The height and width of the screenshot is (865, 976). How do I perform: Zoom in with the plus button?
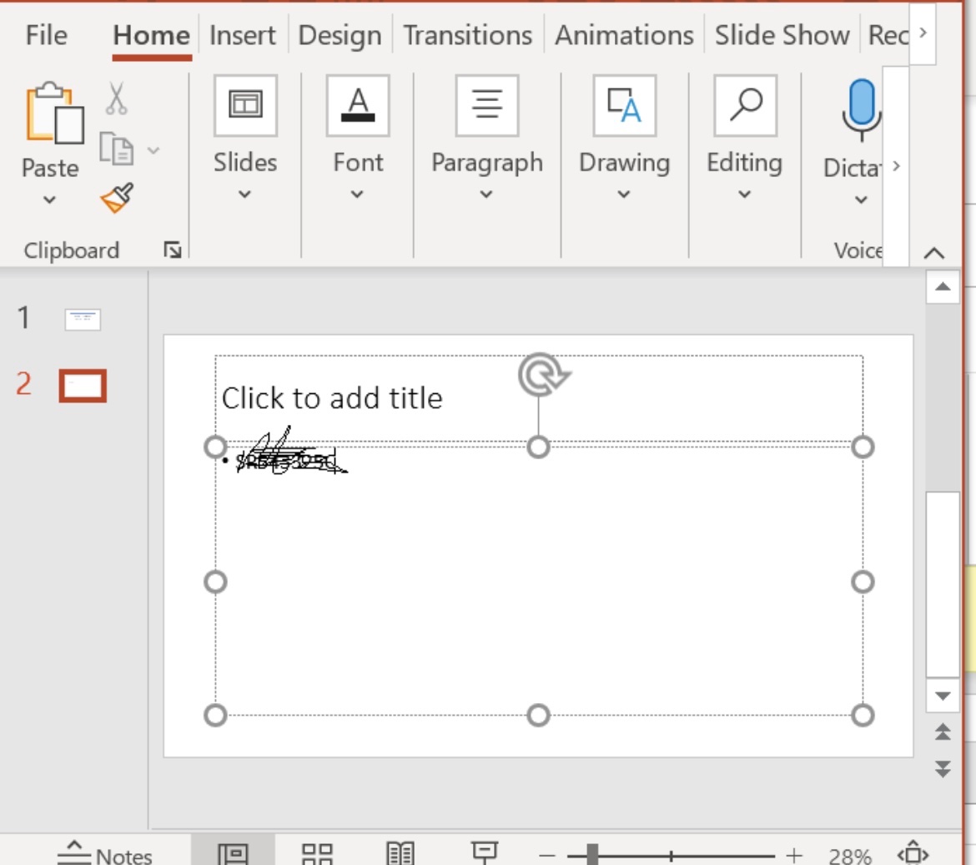tap(793, 856)
